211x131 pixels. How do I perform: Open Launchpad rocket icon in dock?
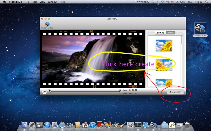click(x=32, y=125)
